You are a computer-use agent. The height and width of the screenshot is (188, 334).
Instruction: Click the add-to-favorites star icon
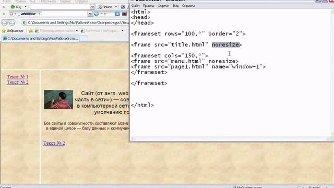tap(31, 31)
